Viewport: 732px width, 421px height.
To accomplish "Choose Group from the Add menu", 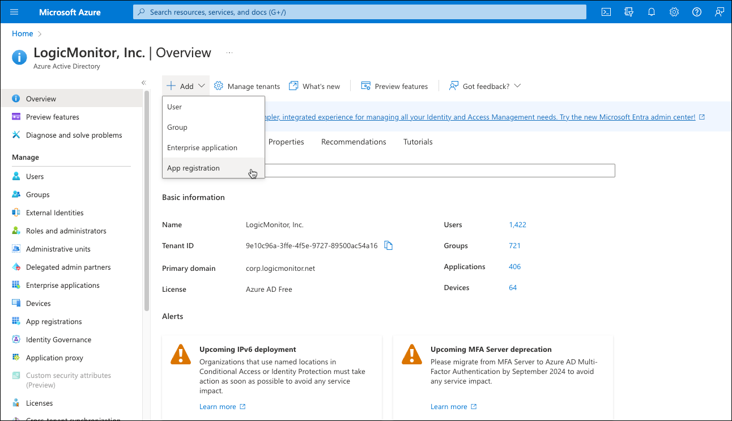I will [214, 127].
